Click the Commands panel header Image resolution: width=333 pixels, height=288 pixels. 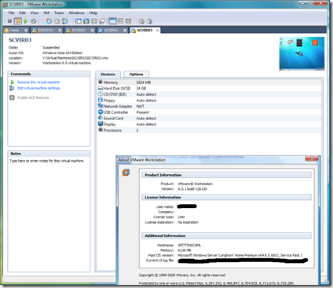tap(49, 74)
